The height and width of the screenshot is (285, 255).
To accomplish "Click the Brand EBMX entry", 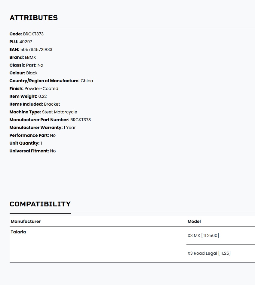I will click(23, 57).
